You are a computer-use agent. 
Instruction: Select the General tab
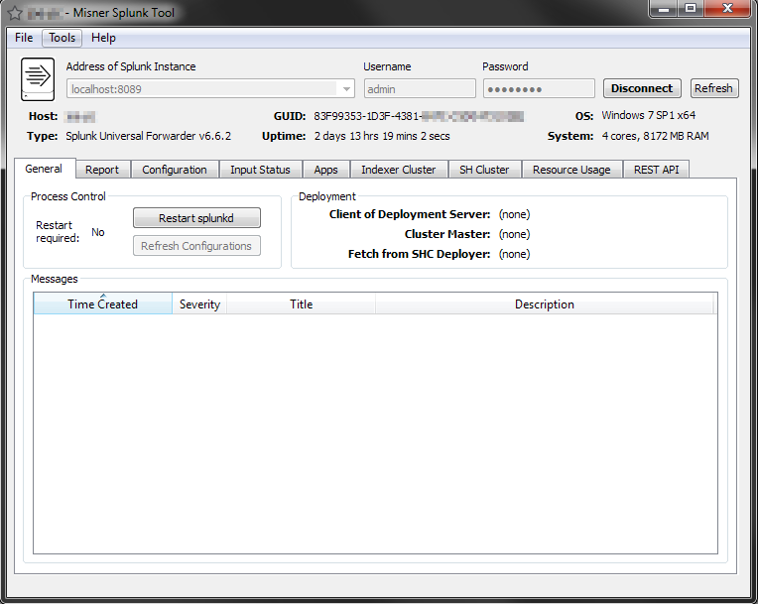tap(44, 169)
